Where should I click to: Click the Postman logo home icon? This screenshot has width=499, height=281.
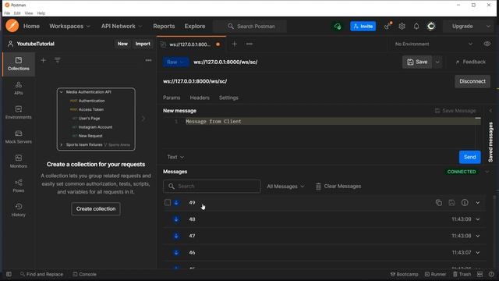[12, 26]
